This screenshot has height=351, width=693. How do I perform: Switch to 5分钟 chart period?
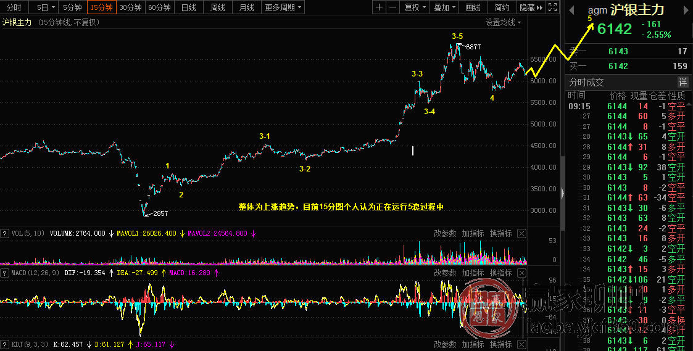click(72, 7)
